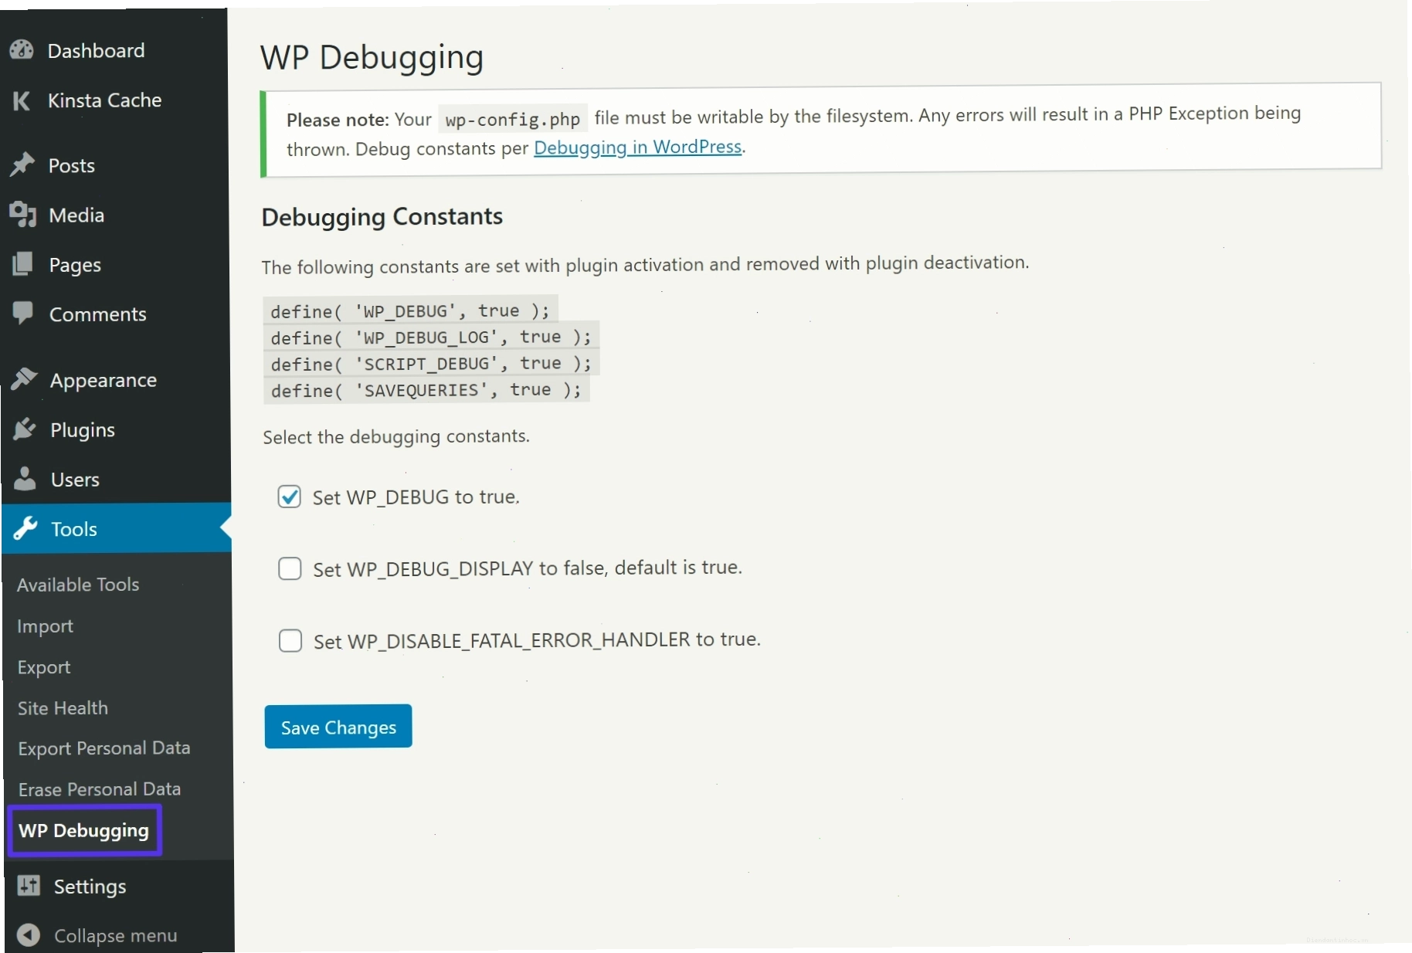Click the Kinsta Cache K icon
This screenshot has height=953, width=1412.
(22, 100)
